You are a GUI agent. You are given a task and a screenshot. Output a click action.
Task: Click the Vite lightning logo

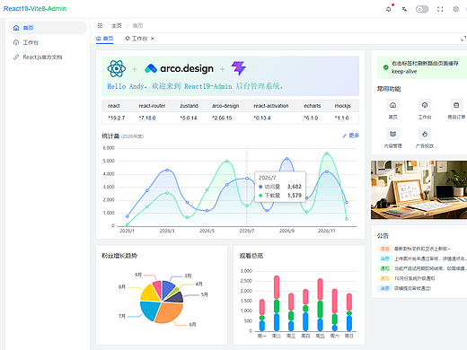click(x=239, y=68)
